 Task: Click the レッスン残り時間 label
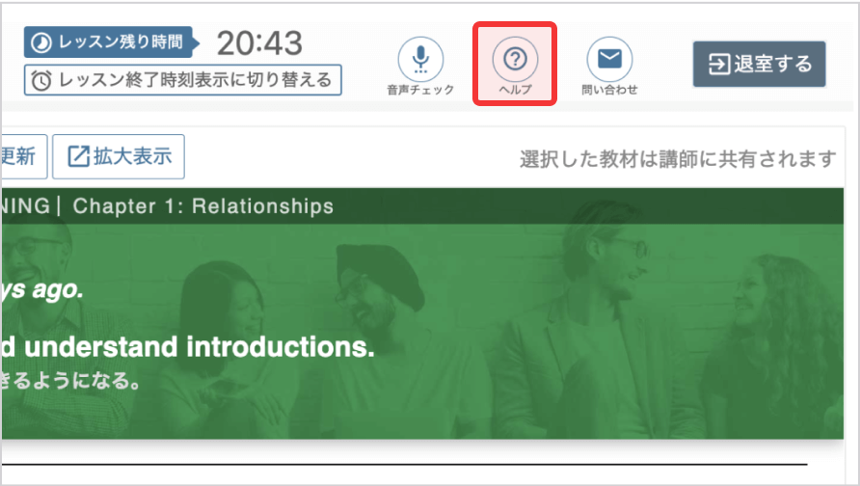click(x=110, y=42)
